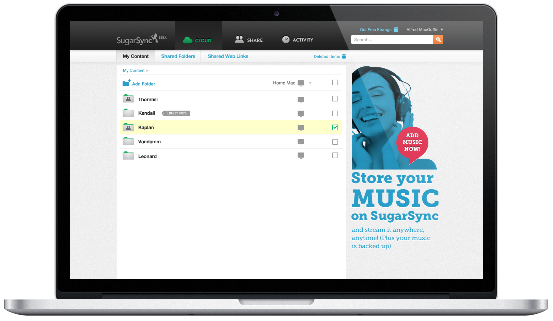Screen dimensions: 553x321
Task: Click the Add Folder plus icon
Action: point(127,83)
